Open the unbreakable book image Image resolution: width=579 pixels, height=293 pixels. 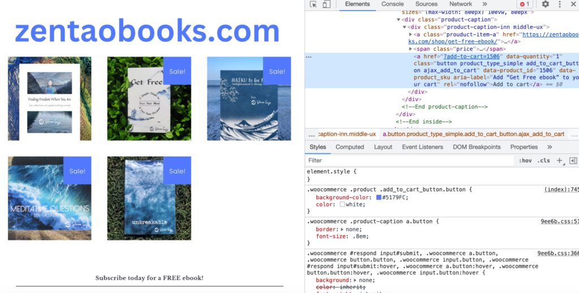click(x=149, y=198)
